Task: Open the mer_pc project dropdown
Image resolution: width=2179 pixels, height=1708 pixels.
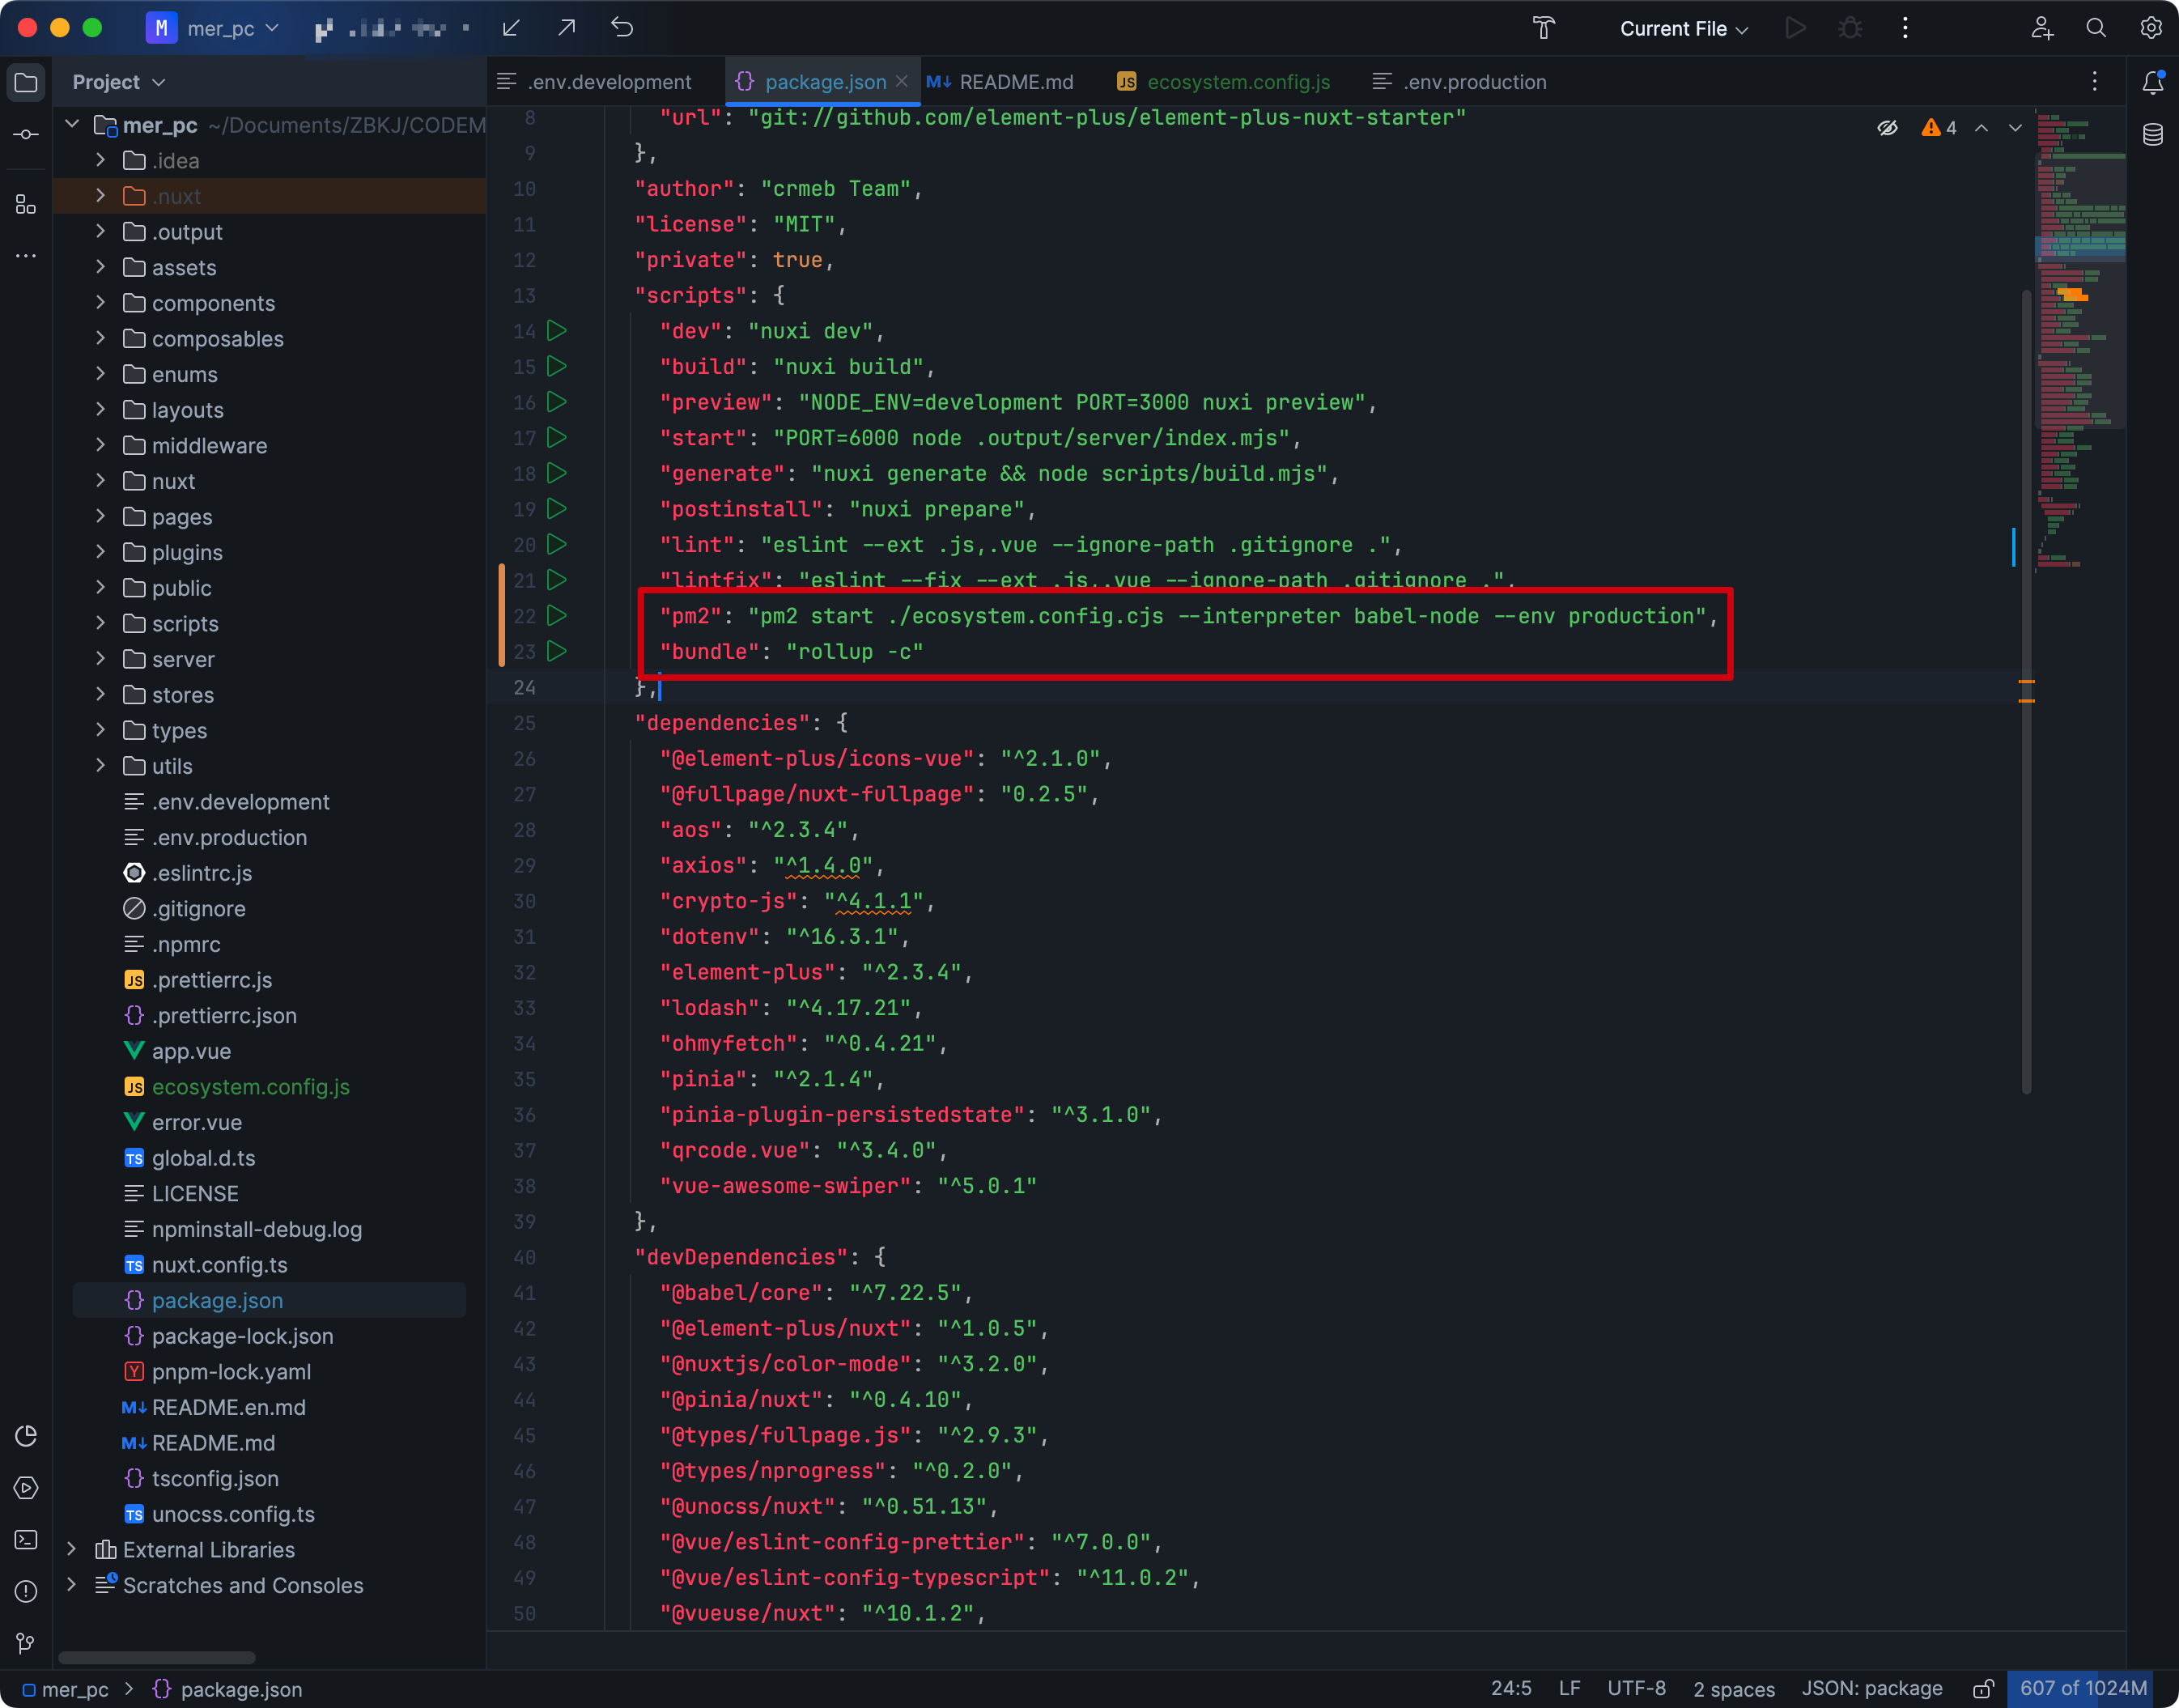Action: point(212,28)
